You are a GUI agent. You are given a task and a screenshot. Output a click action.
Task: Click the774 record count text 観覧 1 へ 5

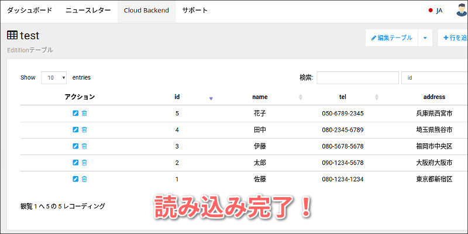[x=35, y=206]
